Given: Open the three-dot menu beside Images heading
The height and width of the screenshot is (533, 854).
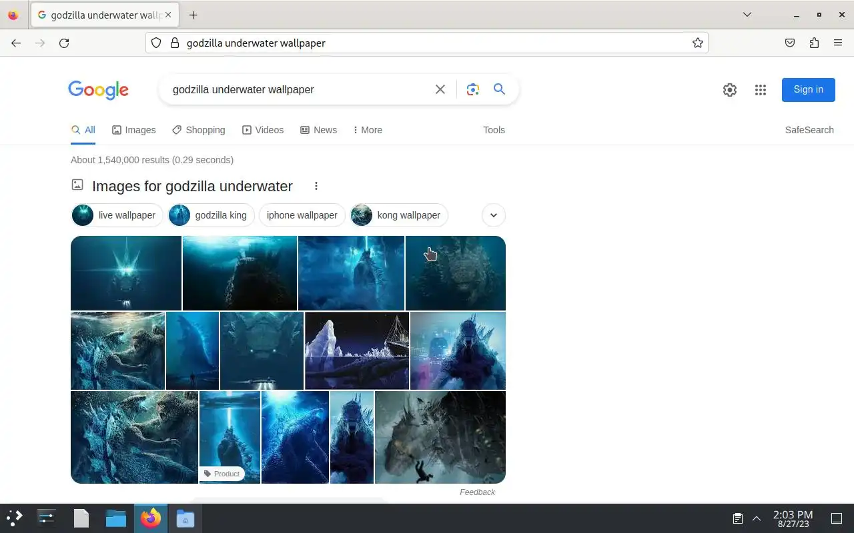Looking at the screenshot, I should tap(316, 186).
